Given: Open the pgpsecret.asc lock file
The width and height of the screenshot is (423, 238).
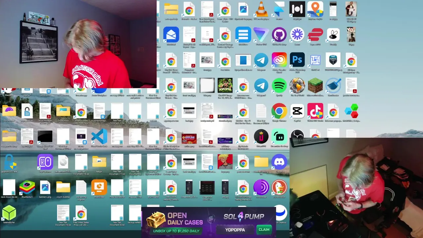Looking at the screenshot, I should point(27,111).
